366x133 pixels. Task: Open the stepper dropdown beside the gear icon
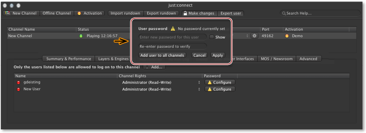(247, 36)
